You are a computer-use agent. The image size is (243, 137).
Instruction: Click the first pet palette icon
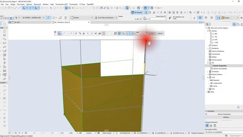coord(60,33)
